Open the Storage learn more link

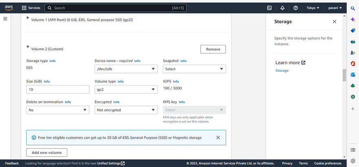(x=282, y=71)
